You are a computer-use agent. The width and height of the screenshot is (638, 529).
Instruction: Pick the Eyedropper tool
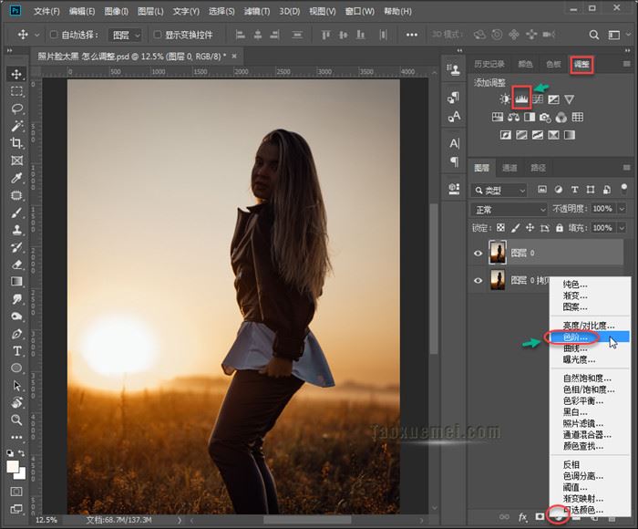tap(16, 178)
